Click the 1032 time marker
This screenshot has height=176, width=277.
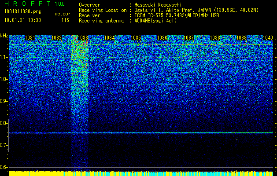[56, 38]
